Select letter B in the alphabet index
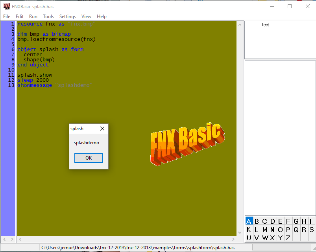316x252 pixels. coord(256,221)
